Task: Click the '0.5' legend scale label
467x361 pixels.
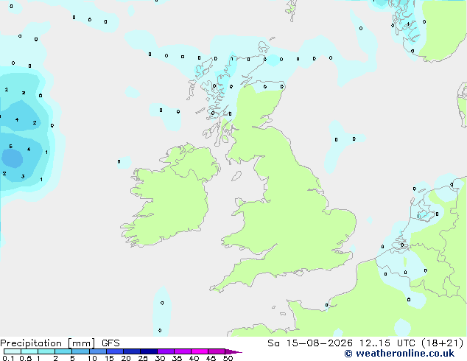Action: point(26,358)
